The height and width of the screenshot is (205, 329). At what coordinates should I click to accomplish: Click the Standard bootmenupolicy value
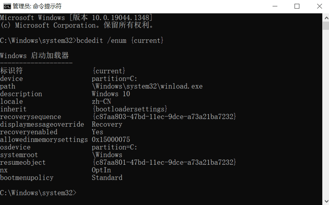(107, 178)
